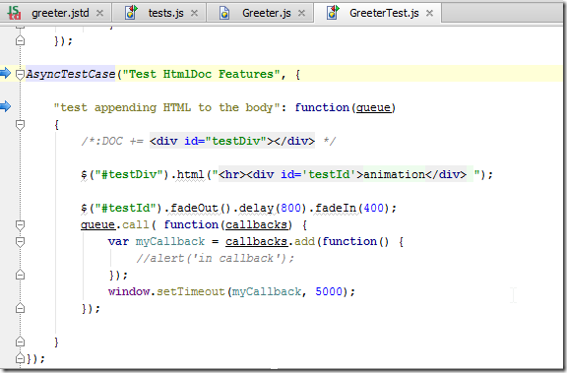Click the /*:DOC += comment text
The width and height of the screenshot is (567, 373).
pyautogui.click(x=112, y=141)
